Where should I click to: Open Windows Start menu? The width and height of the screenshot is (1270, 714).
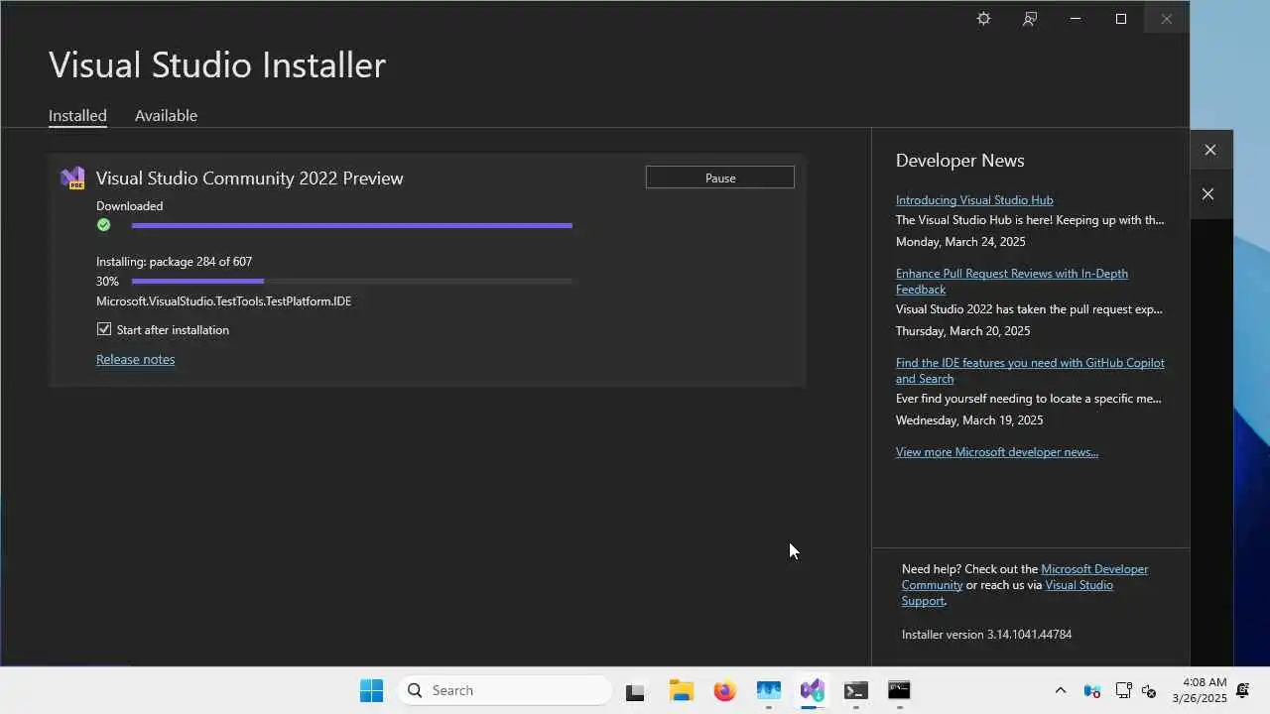pyautogui.click(x=371, y=690)
